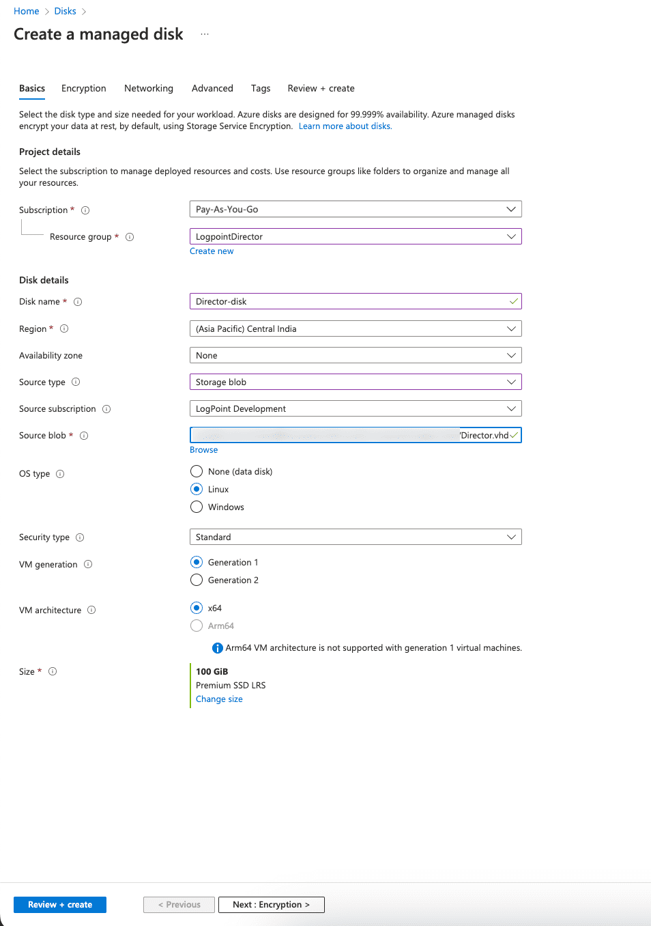The width and height of the screenshot is (651, 926).
Task: Switch to the Encryption tab
Action: coord(83,88)
